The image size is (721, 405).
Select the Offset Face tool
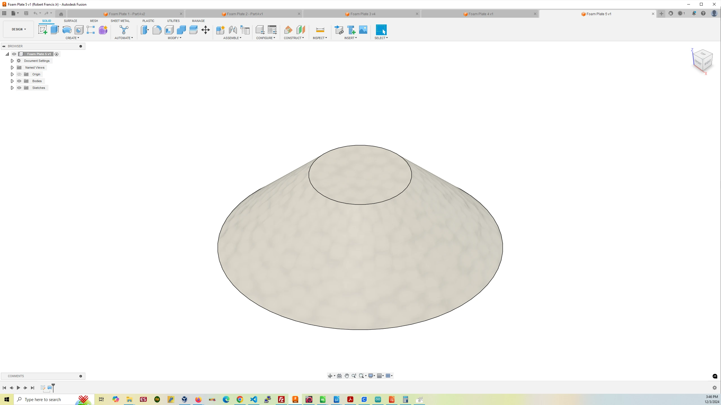click(x=193, y=30)
